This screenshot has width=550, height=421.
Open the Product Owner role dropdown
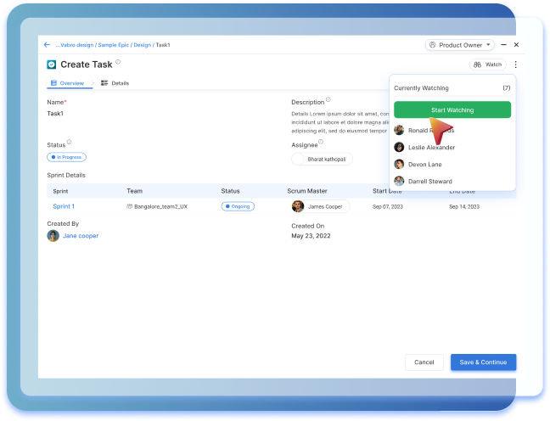(459, 44)
